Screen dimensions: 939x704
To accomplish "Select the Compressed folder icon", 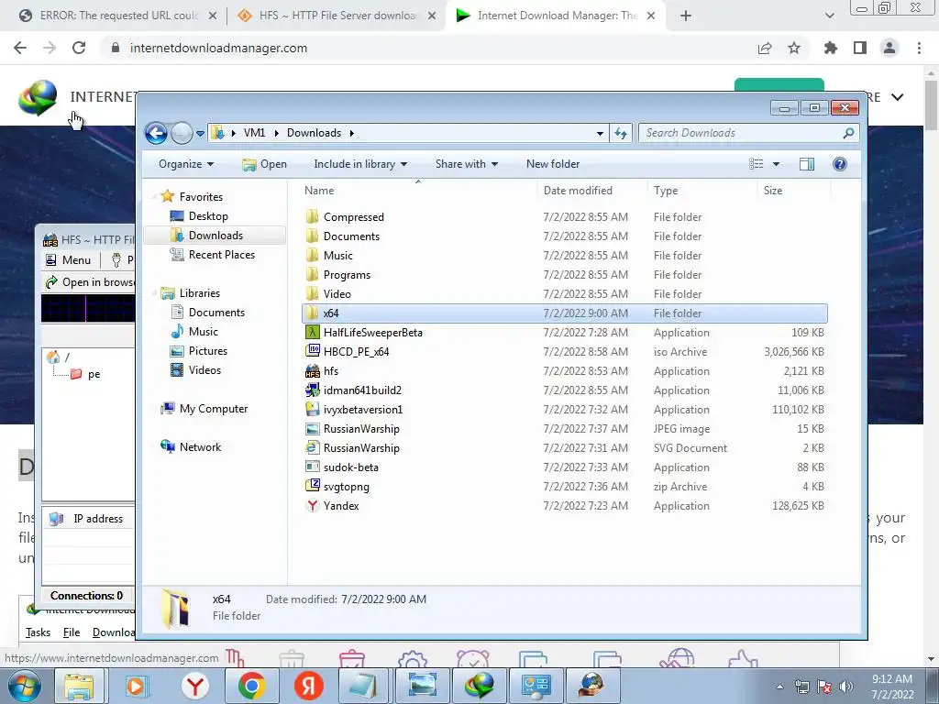I will coord(312,216).
